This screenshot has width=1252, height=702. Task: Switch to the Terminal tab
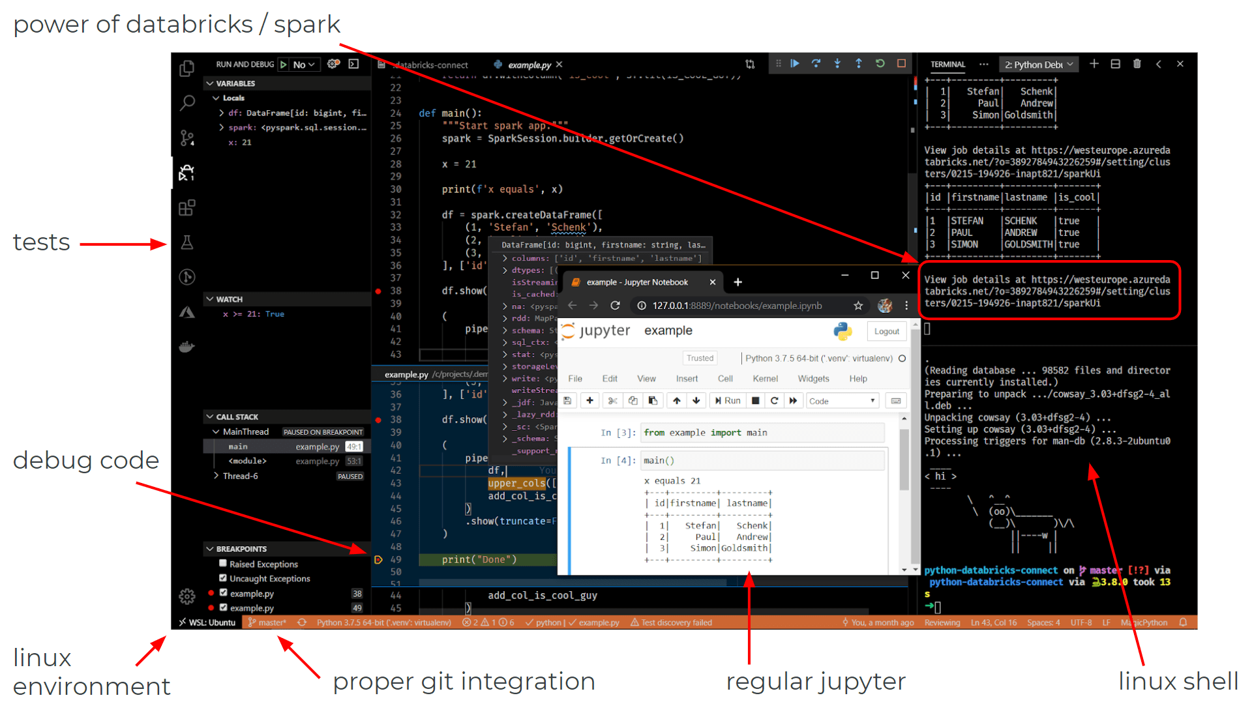pyautogui.click(x=947, y=64)
